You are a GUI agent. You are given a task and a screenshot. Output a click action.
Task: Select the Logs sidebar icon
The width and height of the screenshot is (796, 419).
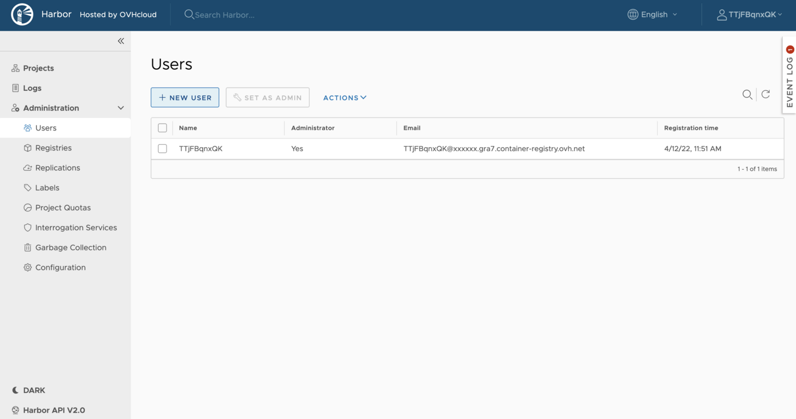16,88
